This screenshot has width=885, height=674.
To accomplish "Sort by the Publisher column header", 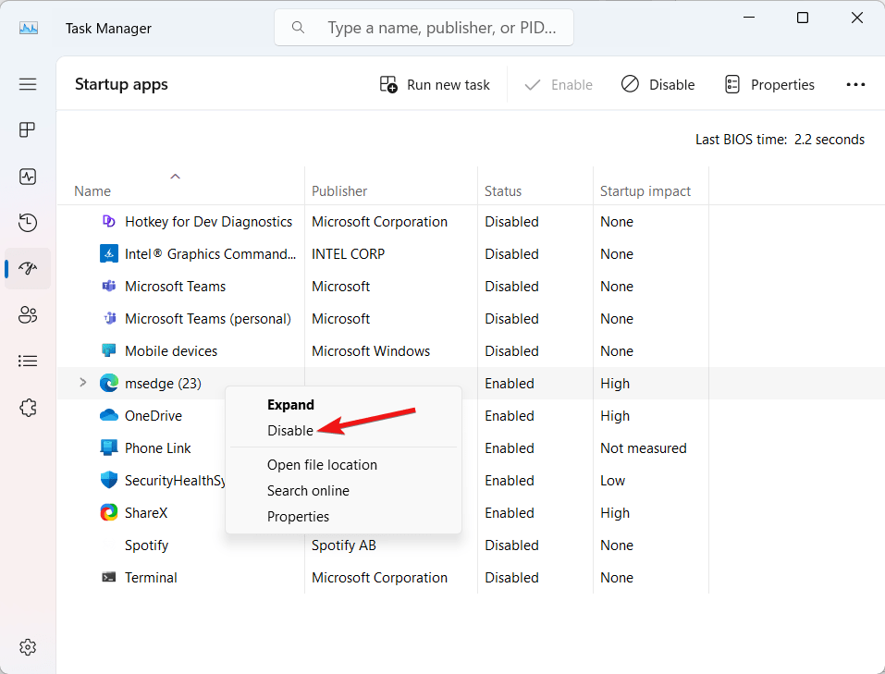I will tap(339, 190).
